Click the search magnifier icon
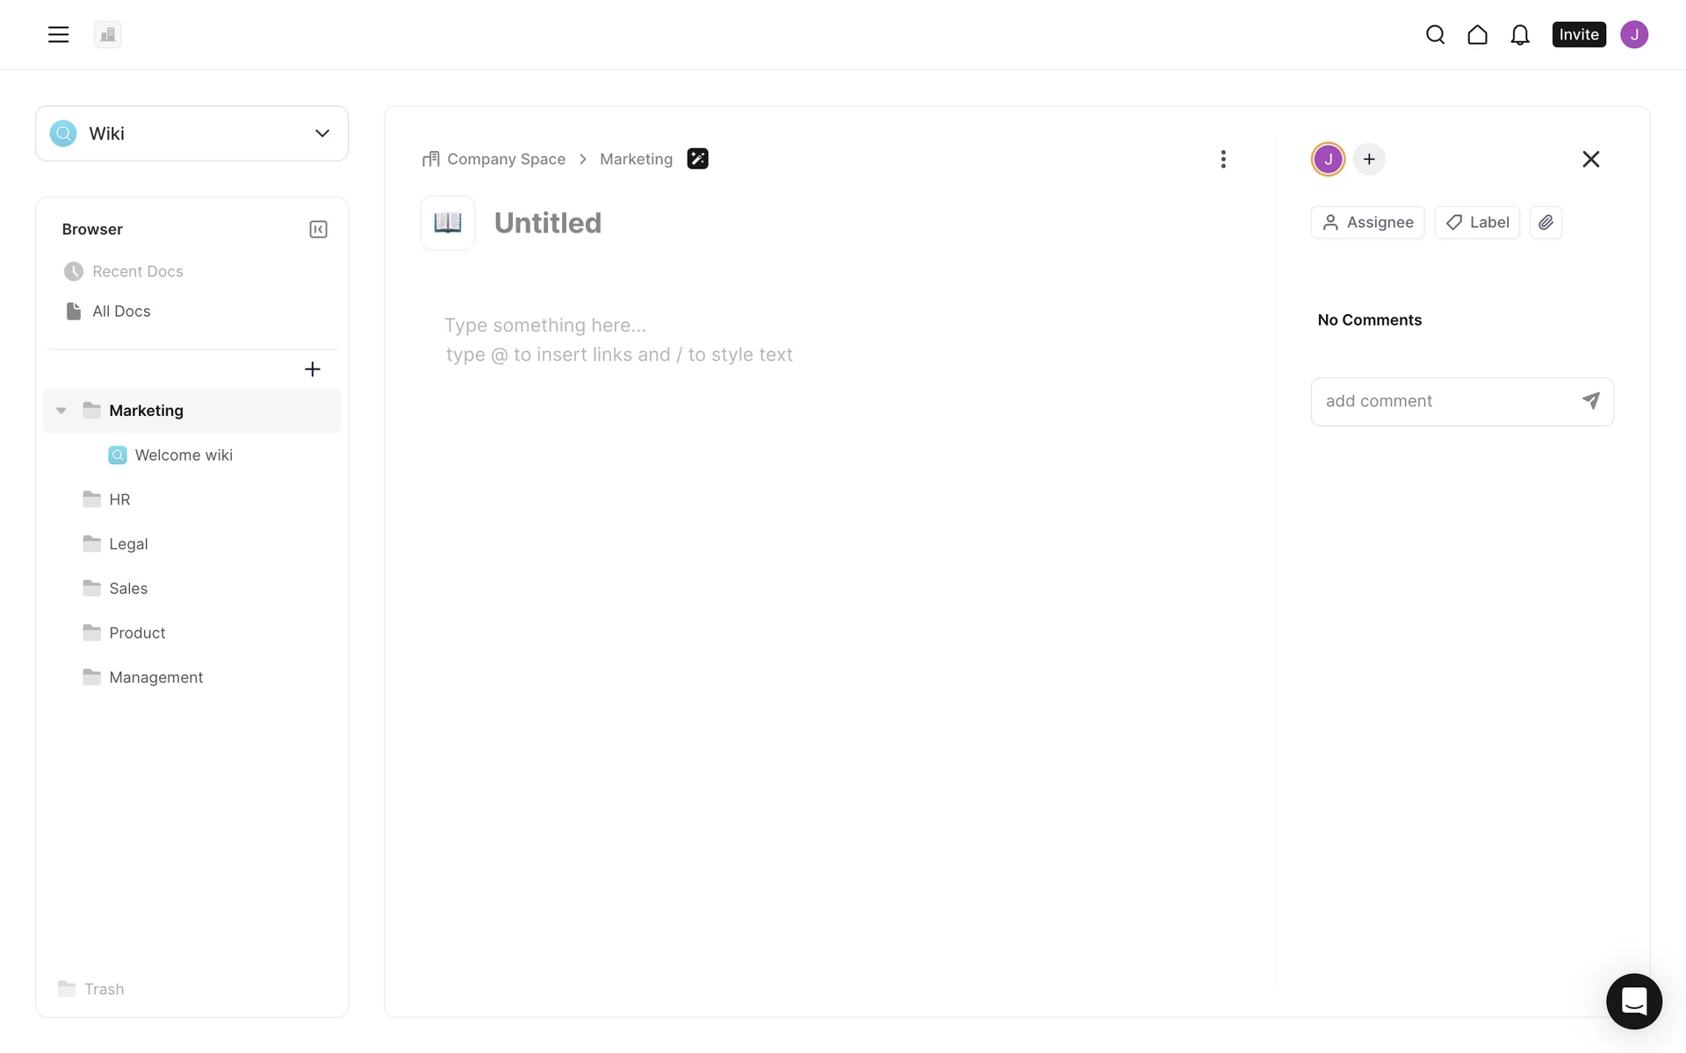The width and height of the screenshot is (1686, 1053). pyautogui.click(x=1435, y=34)
